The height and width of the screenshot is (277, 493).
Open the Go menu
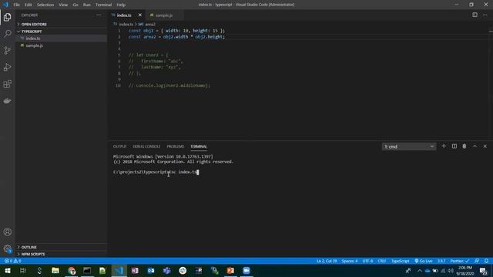[x=75, y=5]
